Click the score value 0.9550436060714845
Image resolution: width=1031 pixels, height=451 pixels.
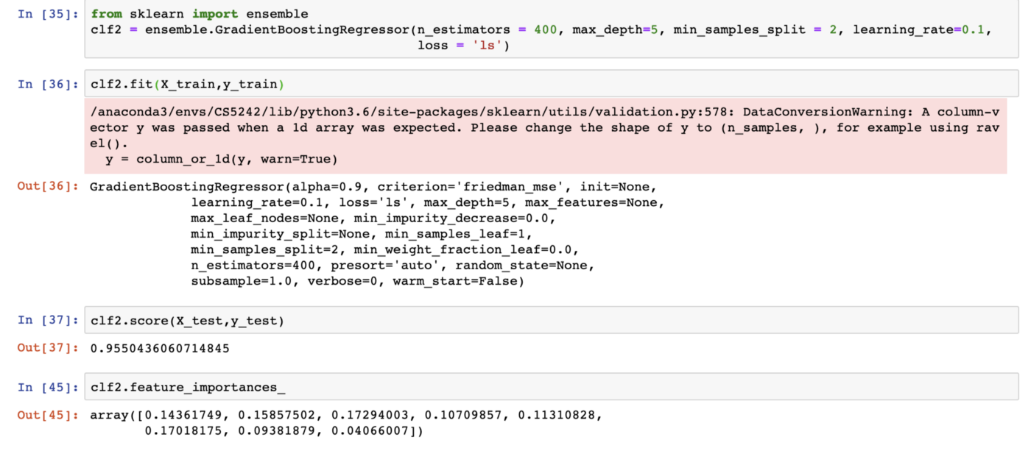click(159, 348)
